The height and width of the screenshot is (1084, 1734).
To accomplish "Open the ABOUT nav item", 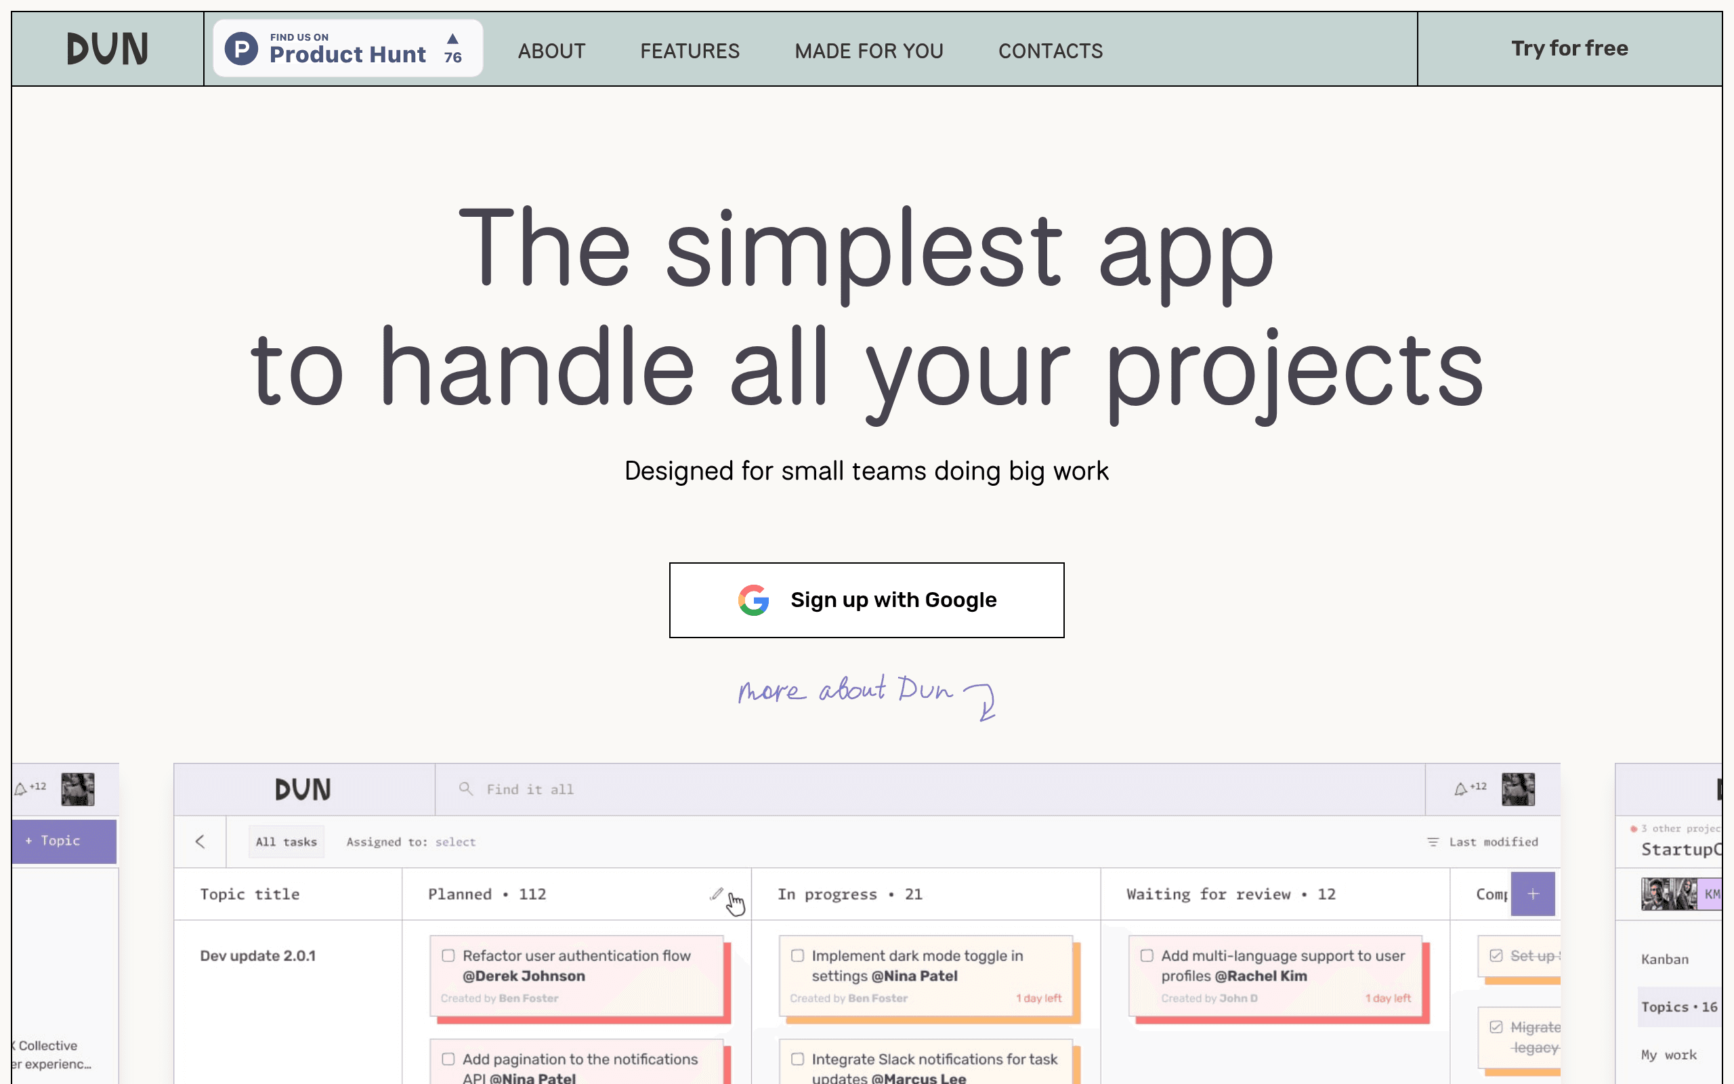I will 552,51.
